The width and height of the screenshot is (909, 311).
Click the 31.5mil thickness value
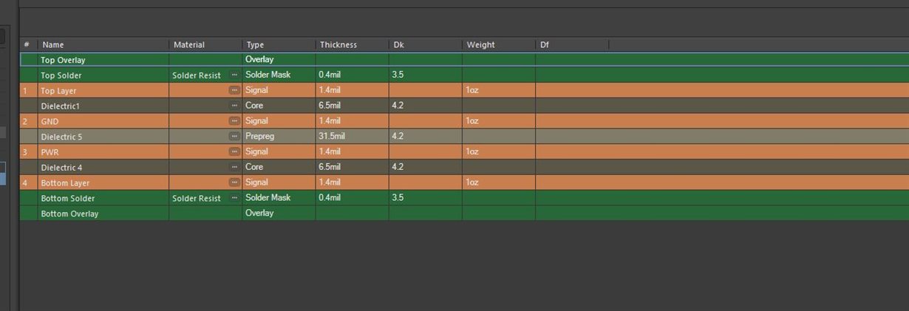pos(332,136)
